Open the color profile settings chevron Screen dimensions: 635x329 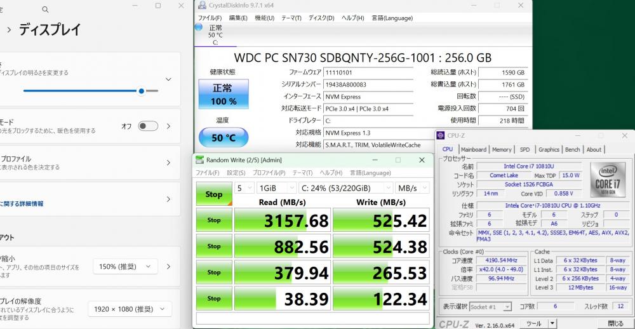click(x=168, y=163)
